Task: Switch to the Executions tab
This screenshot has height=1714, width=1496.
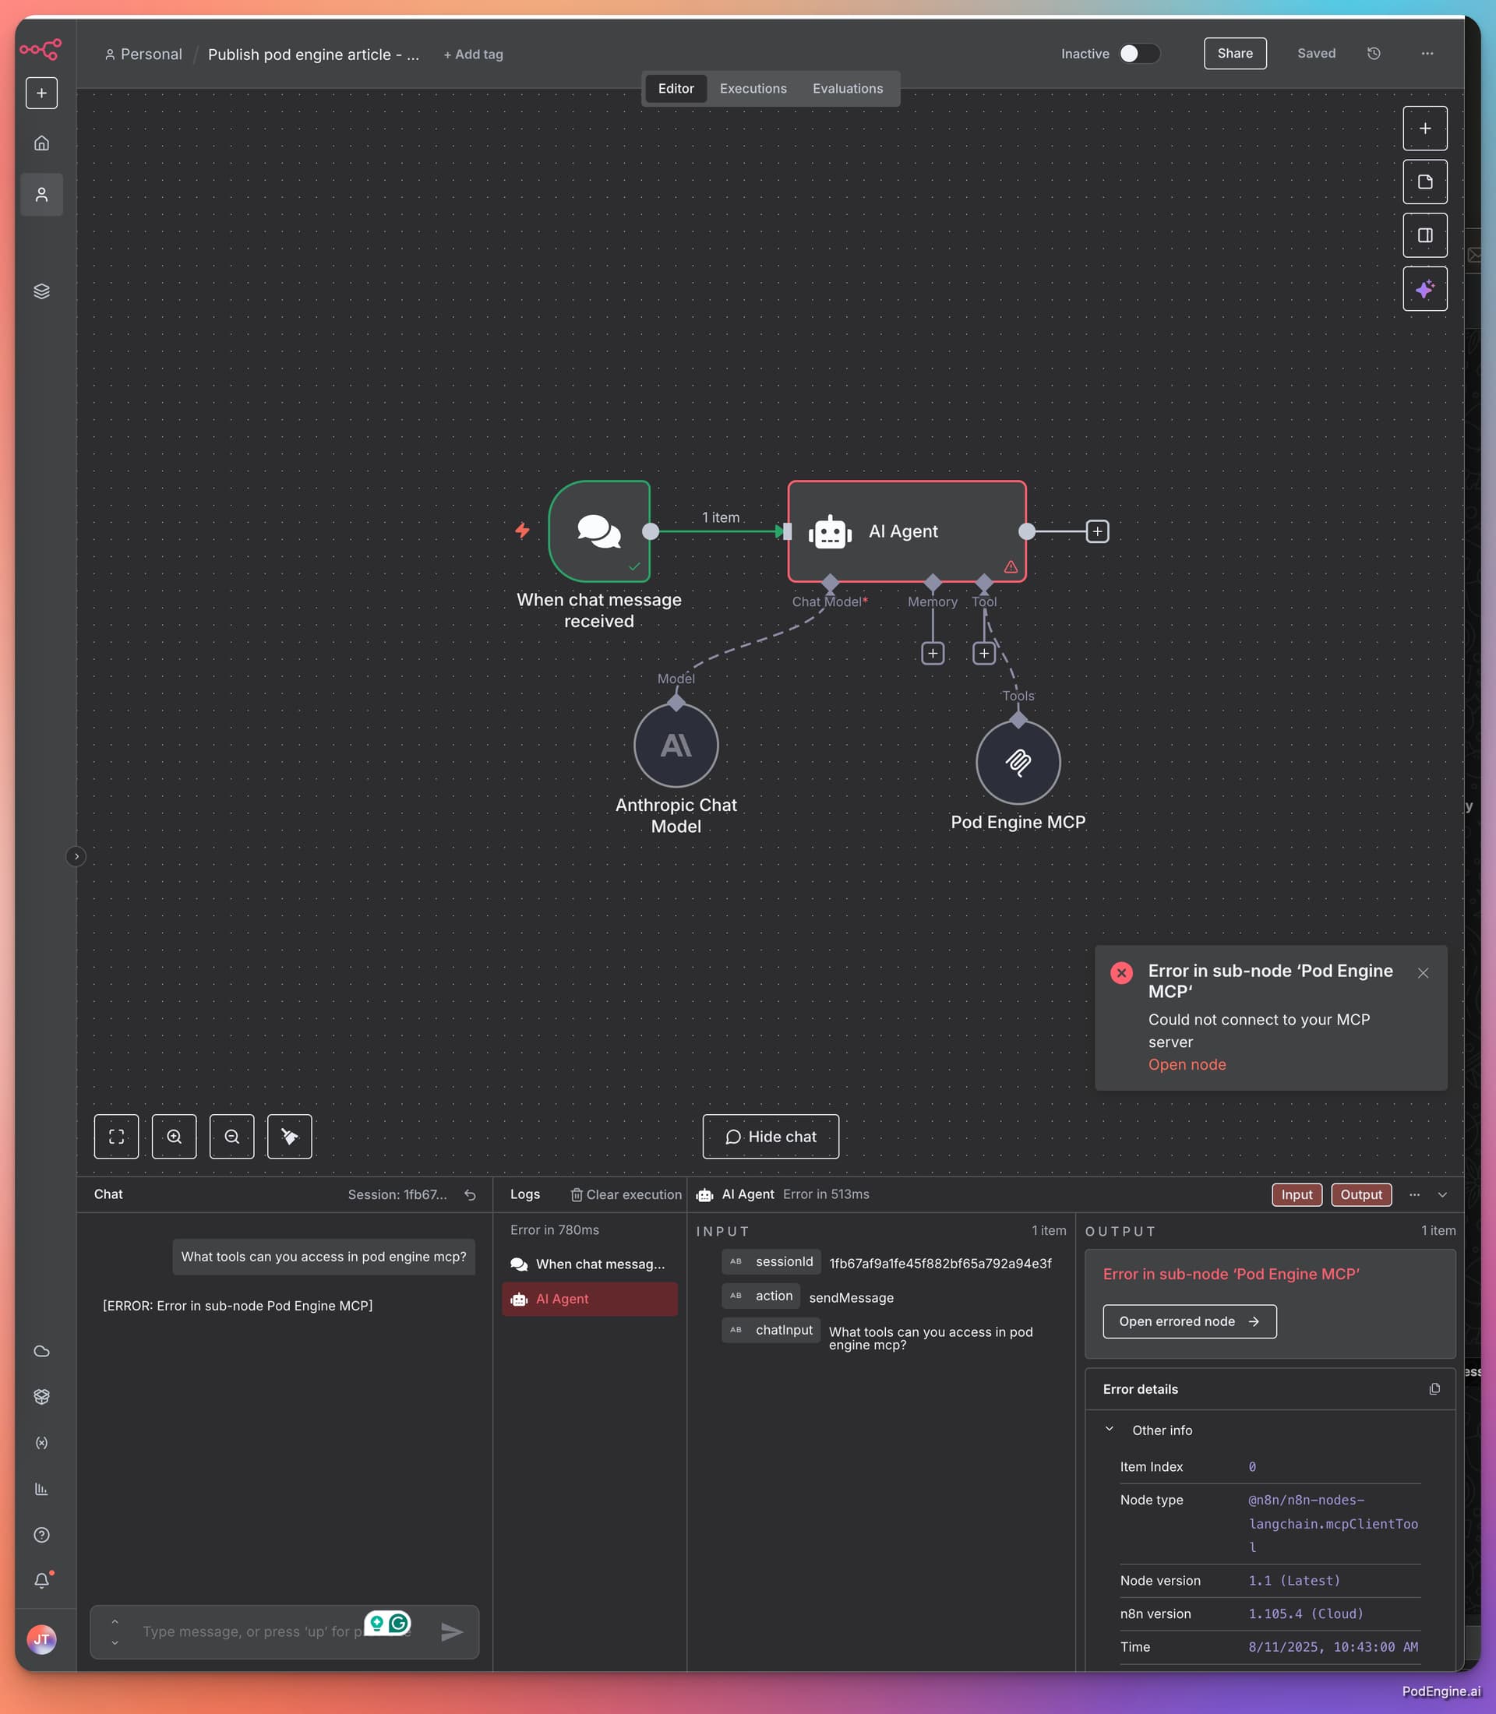Action: click(x=752, y=89)
